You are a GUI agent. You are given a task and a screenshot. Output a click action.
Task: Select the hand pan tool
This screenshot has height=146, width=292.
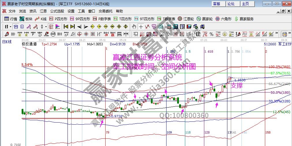pyautogui.click(x=134, y=27)
